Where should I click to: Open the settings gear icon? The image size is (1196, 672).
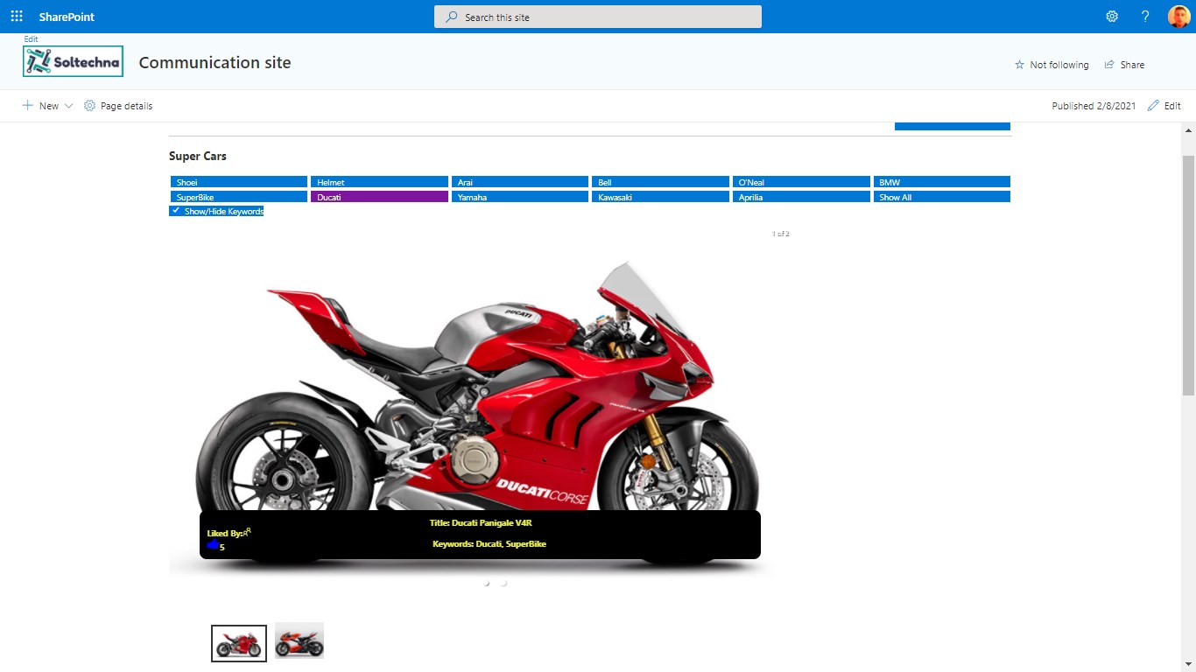point(1112,17)
